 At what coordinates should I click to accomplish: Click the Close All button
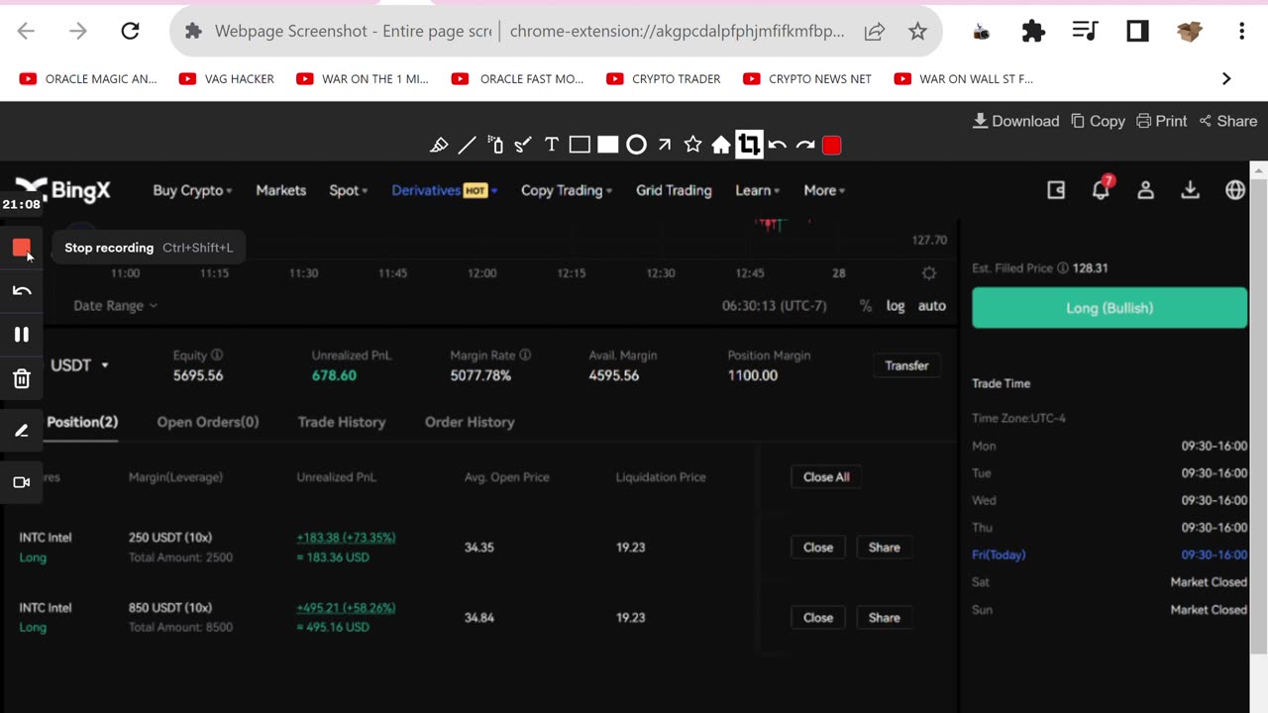(826, 477)
